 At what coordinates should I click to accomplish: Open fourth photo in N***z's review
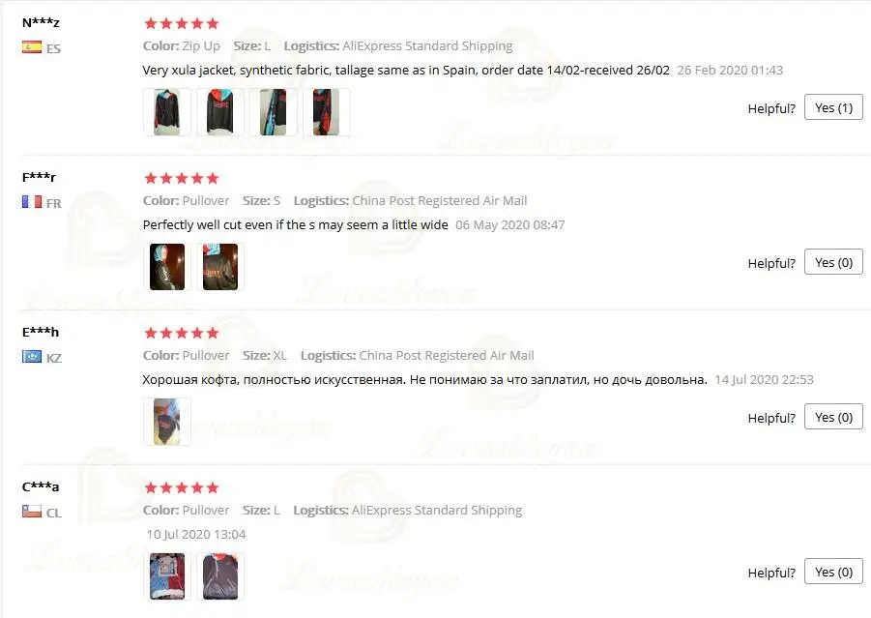[x=327, y=112]
